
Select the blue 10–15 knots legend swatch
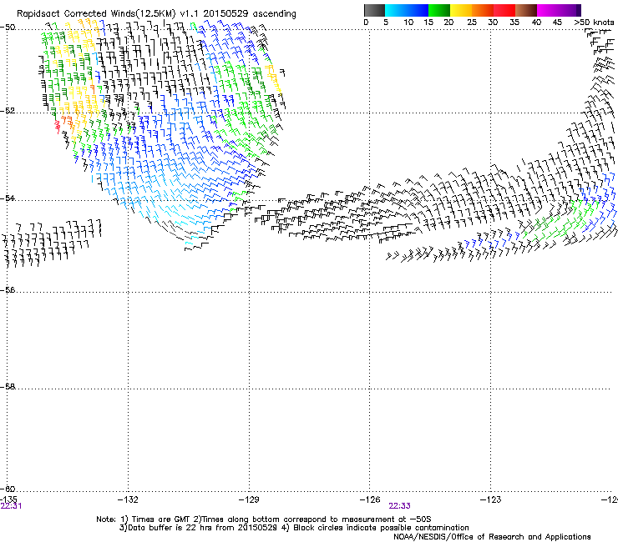point(418,10)
